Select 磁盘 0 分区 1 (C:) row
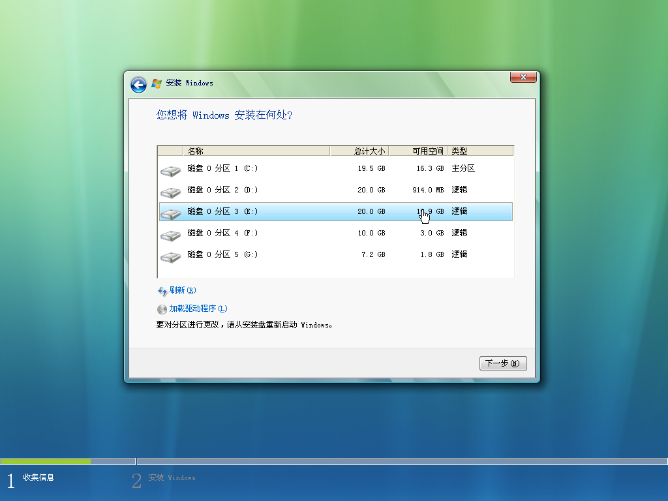The height and width of the screenshot is (501, 668). [336, 169]
